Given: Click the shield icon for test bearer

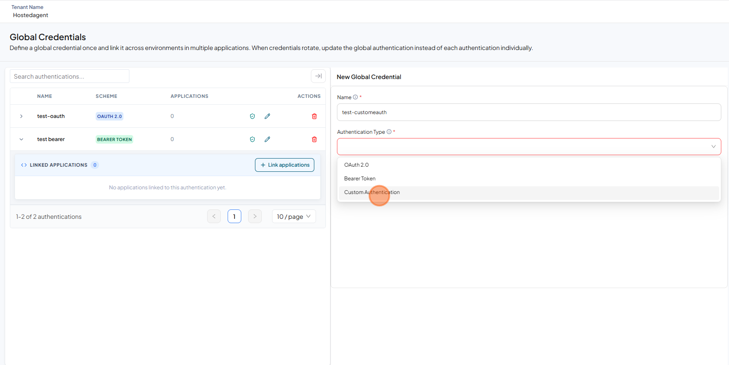Looking at the screenshot, I should click(252, 139).
